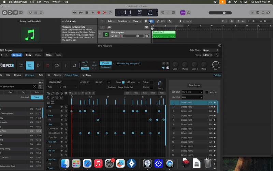Screen dimensions: 273x171
Task: Open the View Editor dropdown
Action: (207, 55)
